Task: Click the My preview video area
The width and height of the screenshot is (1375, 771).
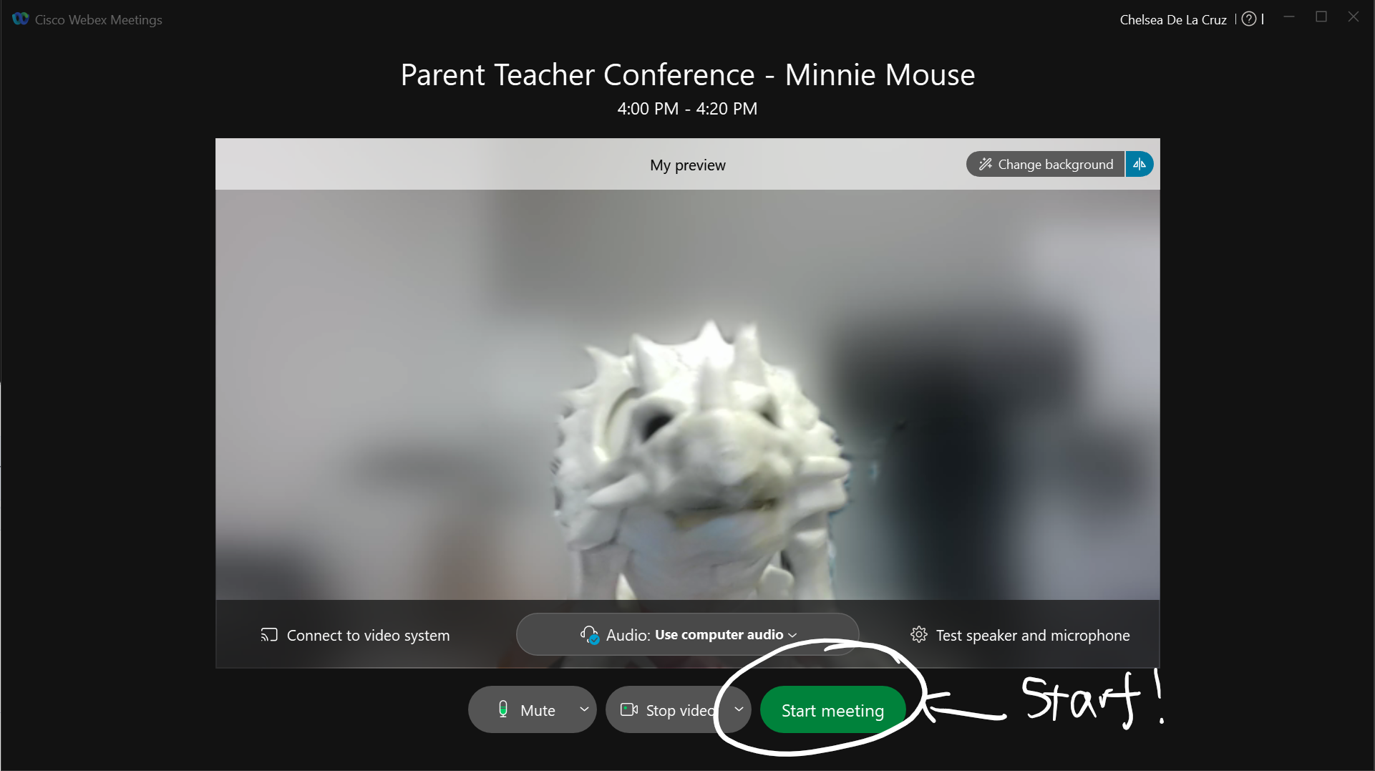Action: 688,394
